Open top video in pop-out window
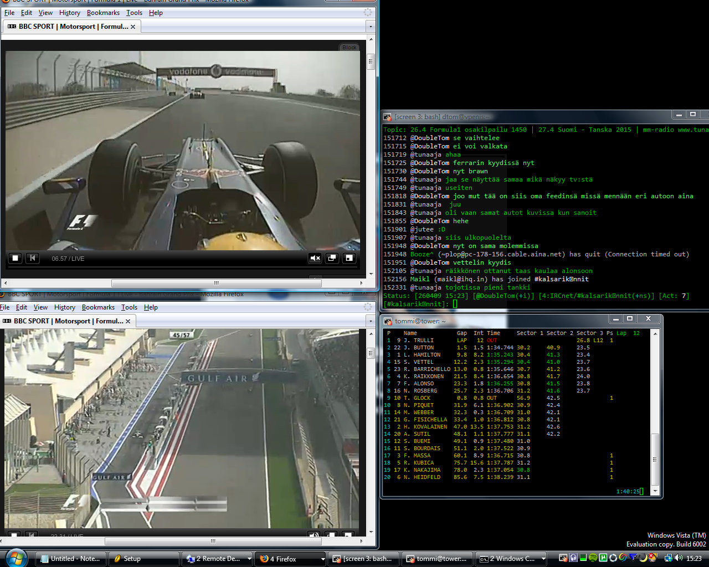The width and height of the screenshot is (709, 567). pos(332,258)
